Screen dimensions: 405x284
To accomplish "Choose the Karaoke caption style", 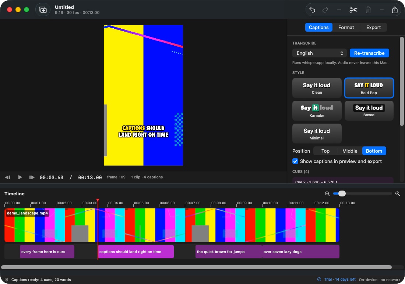I will pyautogui.click(x=317, y=111).
